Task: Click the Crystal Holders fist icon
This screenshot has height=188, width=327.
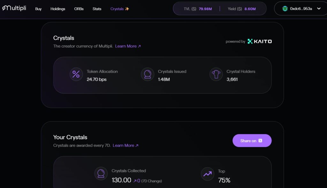Action: [216, 74]
